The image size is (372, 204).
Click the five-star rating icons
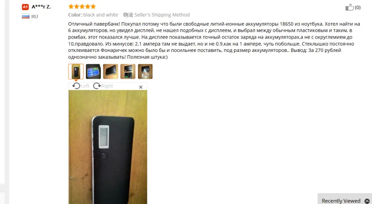tap(82, 6)
